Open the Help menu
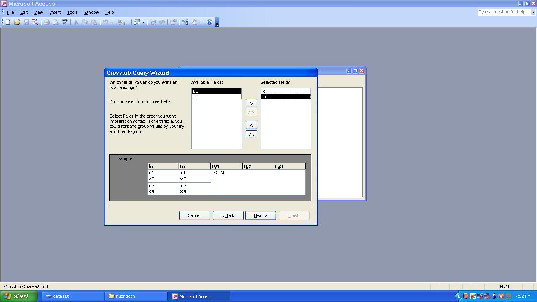 coord(109,12)
